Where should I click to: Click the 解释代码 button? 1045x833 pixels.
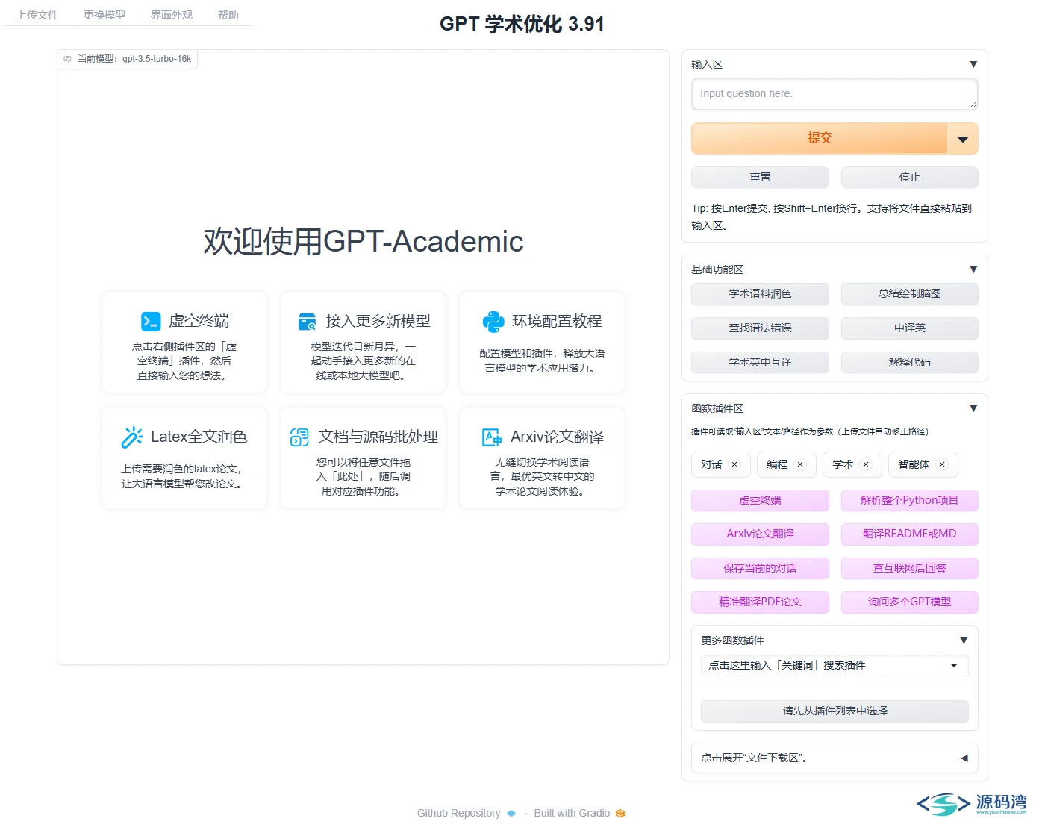[909, 363]
